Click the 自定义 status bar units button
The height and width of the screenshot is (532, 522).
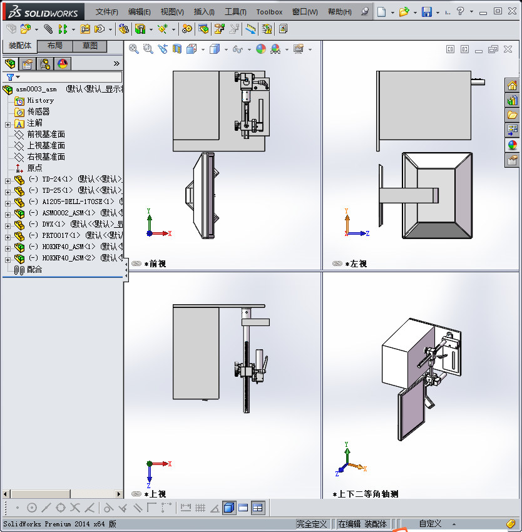[430, 524]
